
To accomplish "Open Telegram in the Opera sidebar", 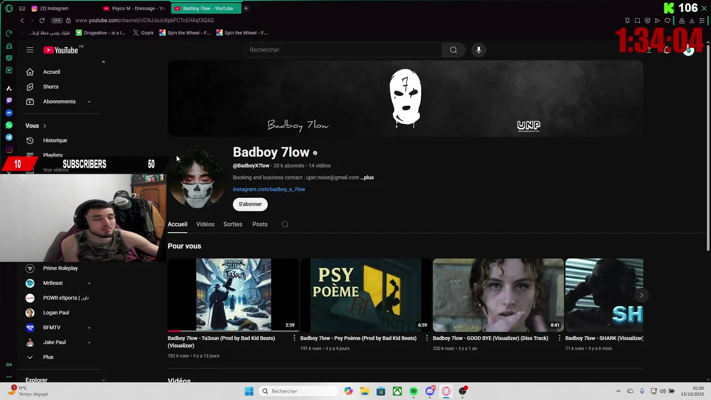I will click(x=9, y=137).
